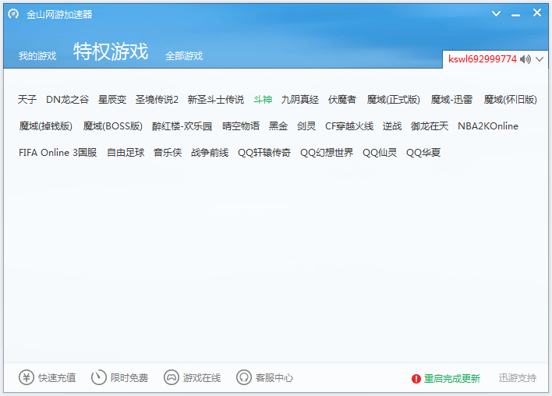
Task: Select the game 魔域(怀旧版)
Action: (510, 100)
